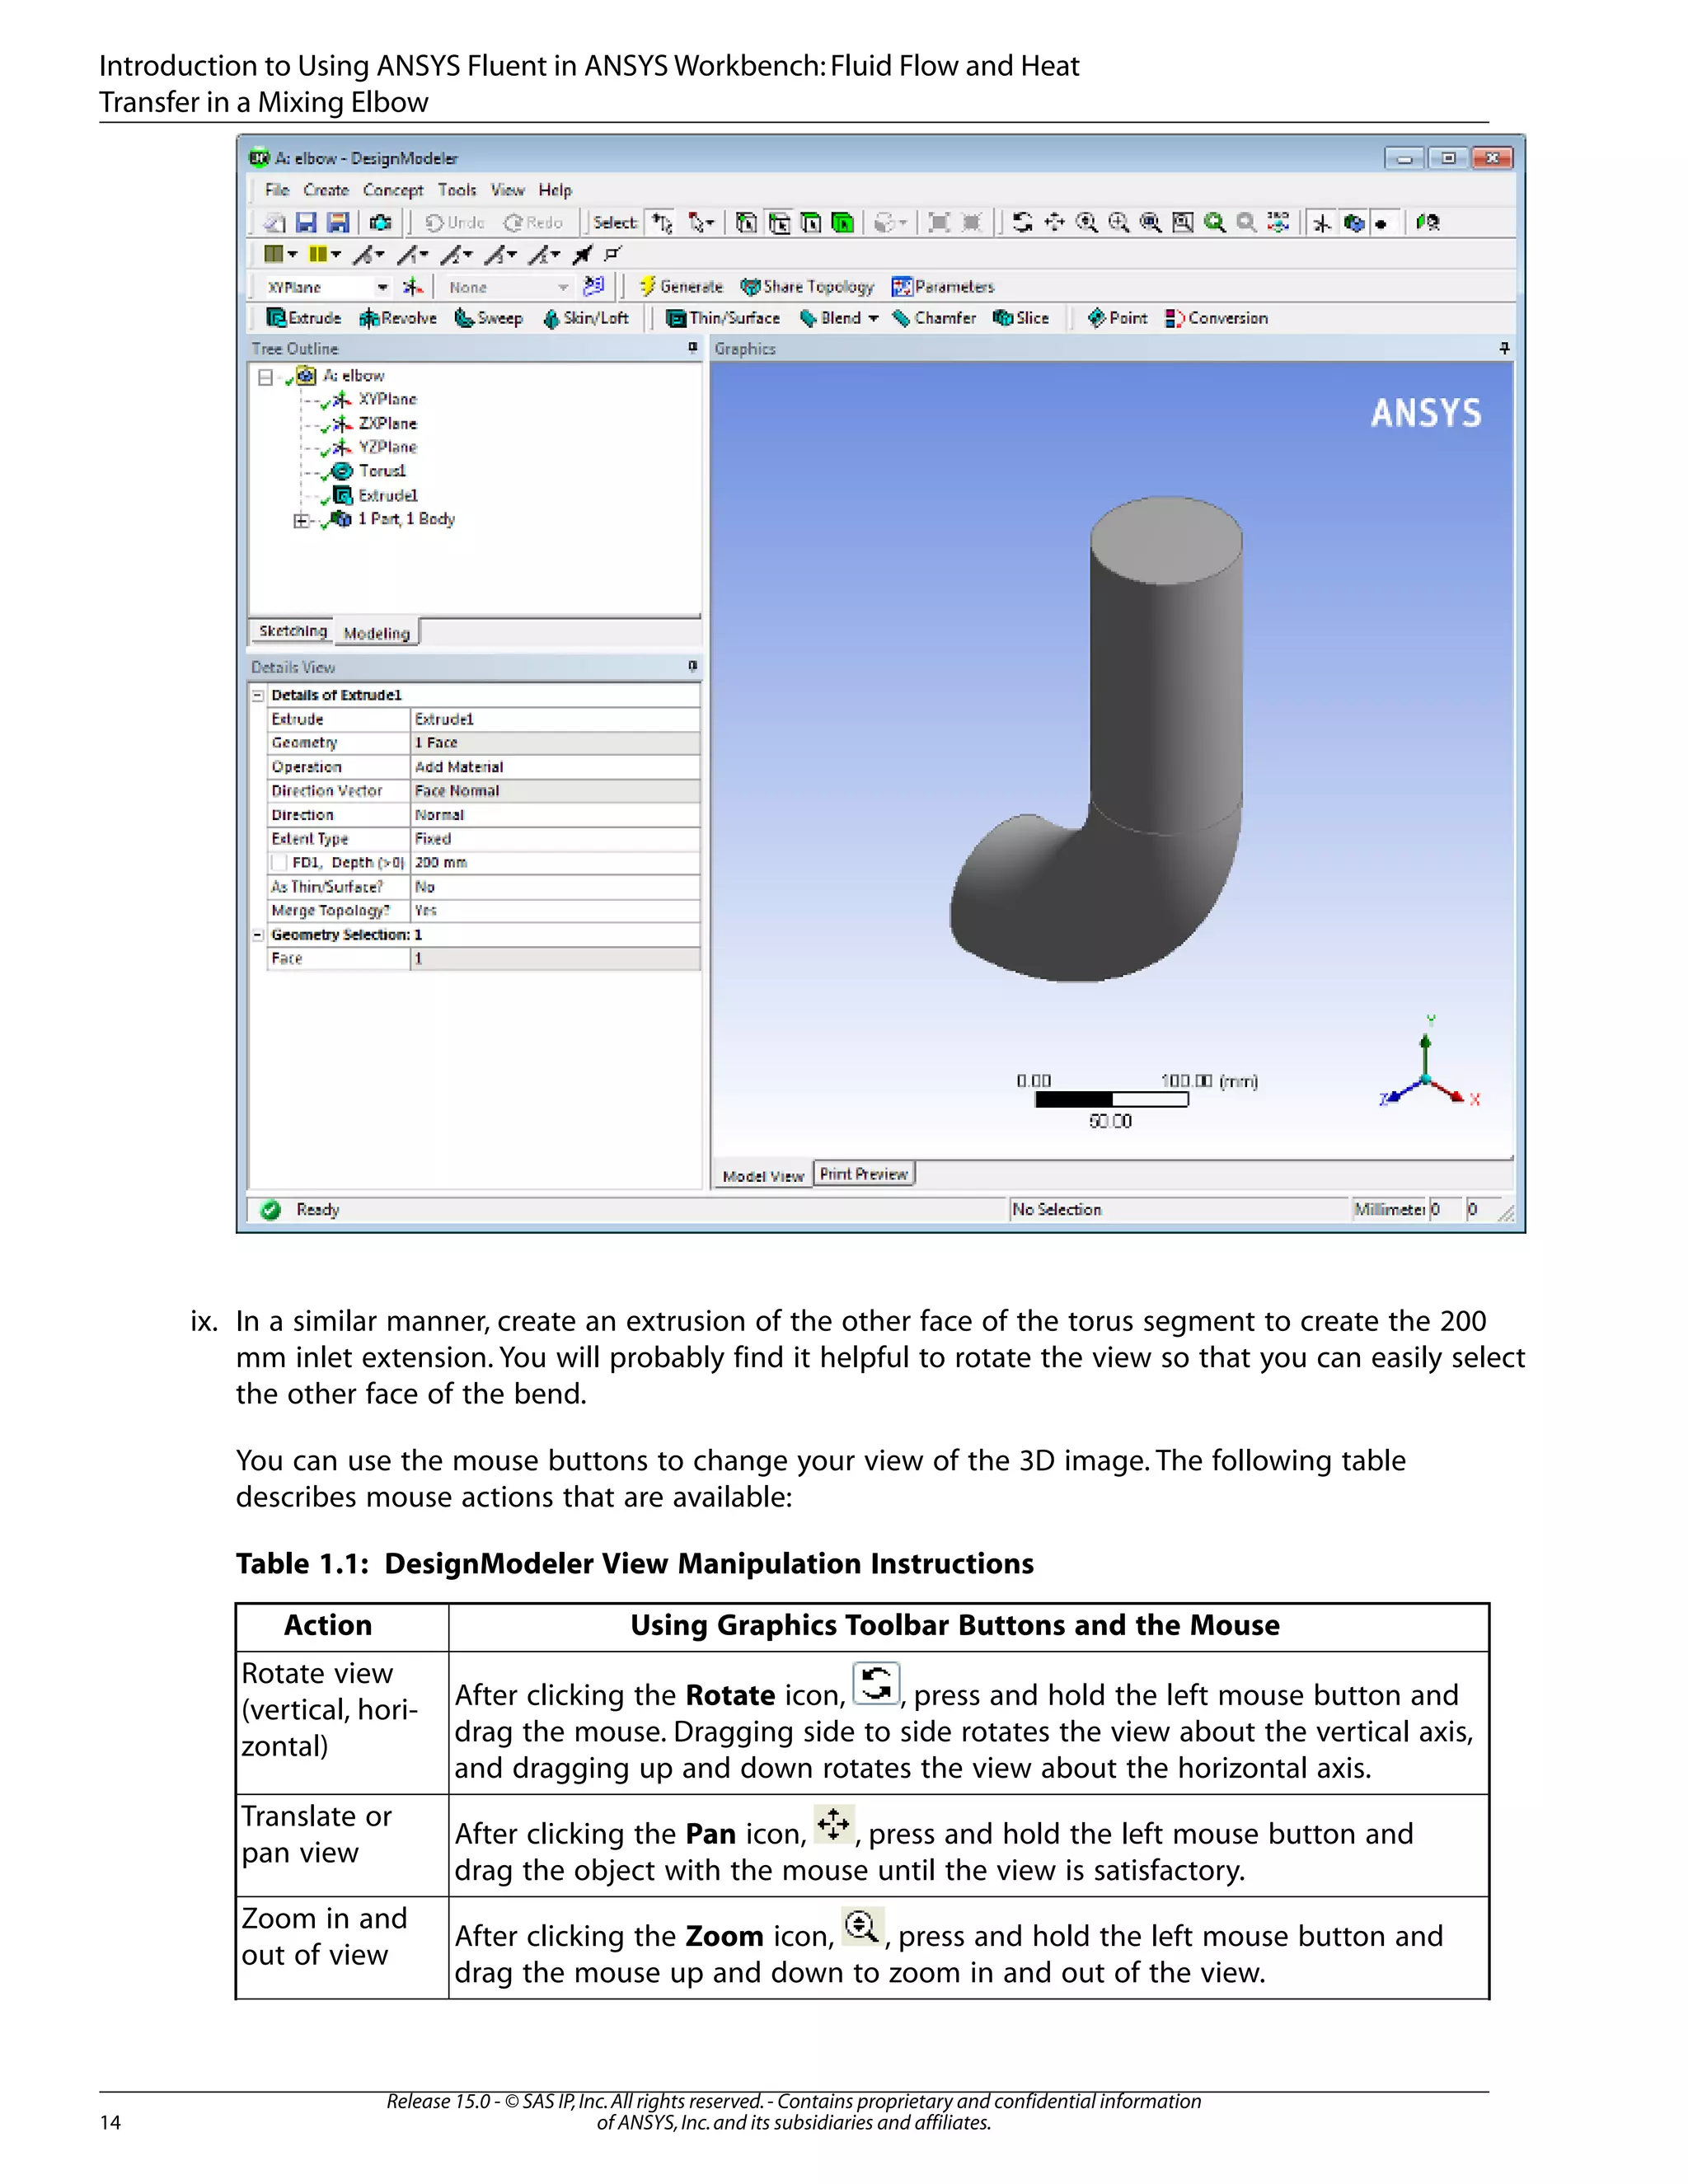Open the Slice tool
The width and height of the screenshot is (1688, 2184).
point(1021,318)
